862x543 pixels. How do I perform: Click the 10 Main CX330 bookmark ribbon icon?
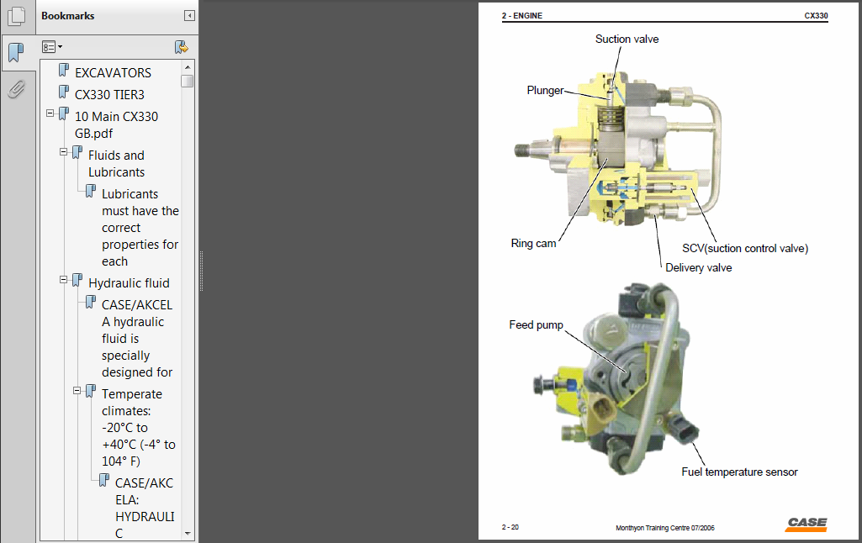coord(64,113)
